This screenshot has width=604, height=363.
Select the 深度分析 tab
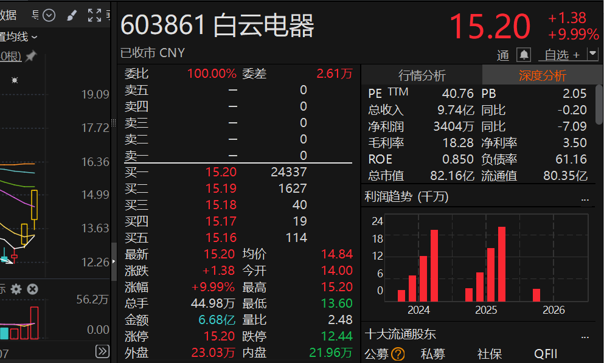coord(542,75)
